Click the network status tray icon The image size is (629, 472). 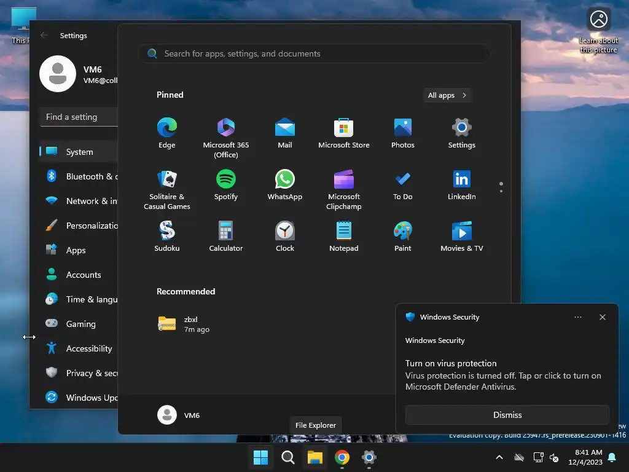click(538, 457)
